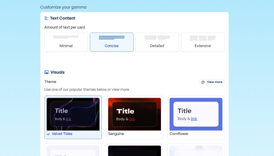Click the palette icon on View more
Viewport: 274px width, 156px height.
tap(203, 82)
